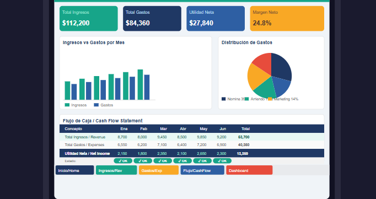Screen dimensions: 376x199
Task: Click the OK status badge under May
Action: point(203,161)
